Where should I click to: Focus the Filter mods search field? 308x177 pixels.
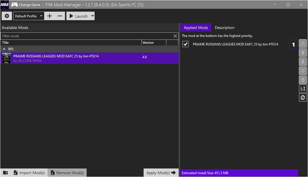tap(87, 36)
